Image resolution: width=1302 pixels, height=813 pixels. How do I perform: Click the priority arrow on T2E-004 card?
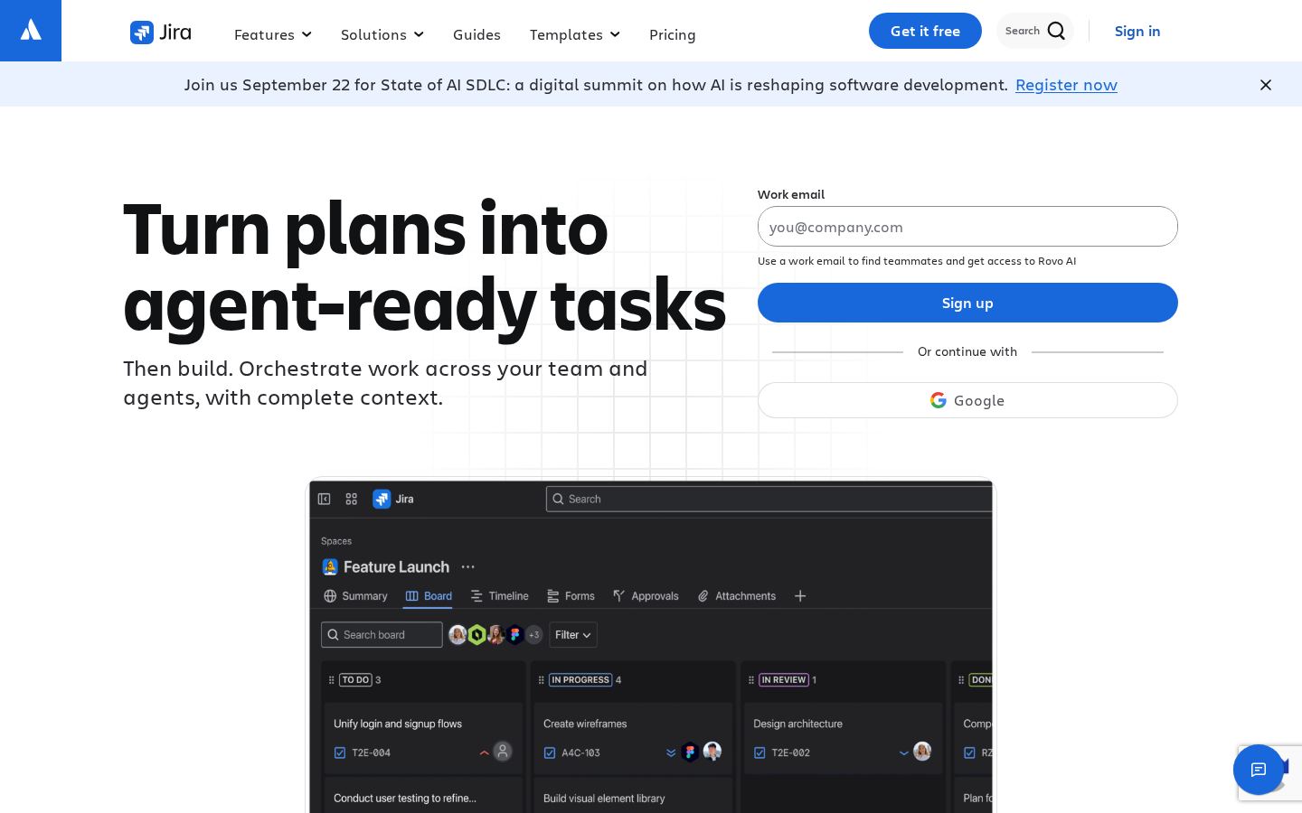point(485,752)
